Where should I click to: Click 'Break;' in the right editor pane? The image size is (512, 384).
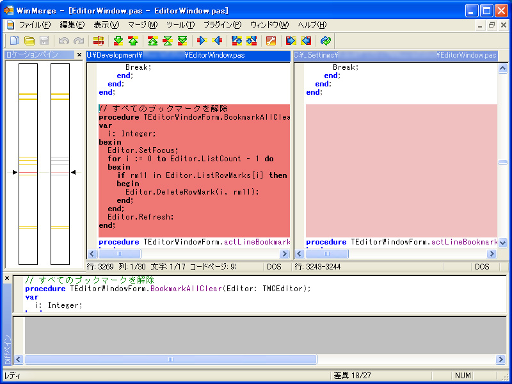(x=346, y=67)
